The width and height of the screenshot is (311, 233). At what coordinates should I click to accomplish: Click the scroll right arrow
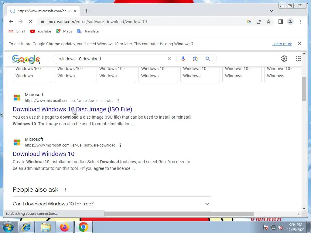click(299, 214)
